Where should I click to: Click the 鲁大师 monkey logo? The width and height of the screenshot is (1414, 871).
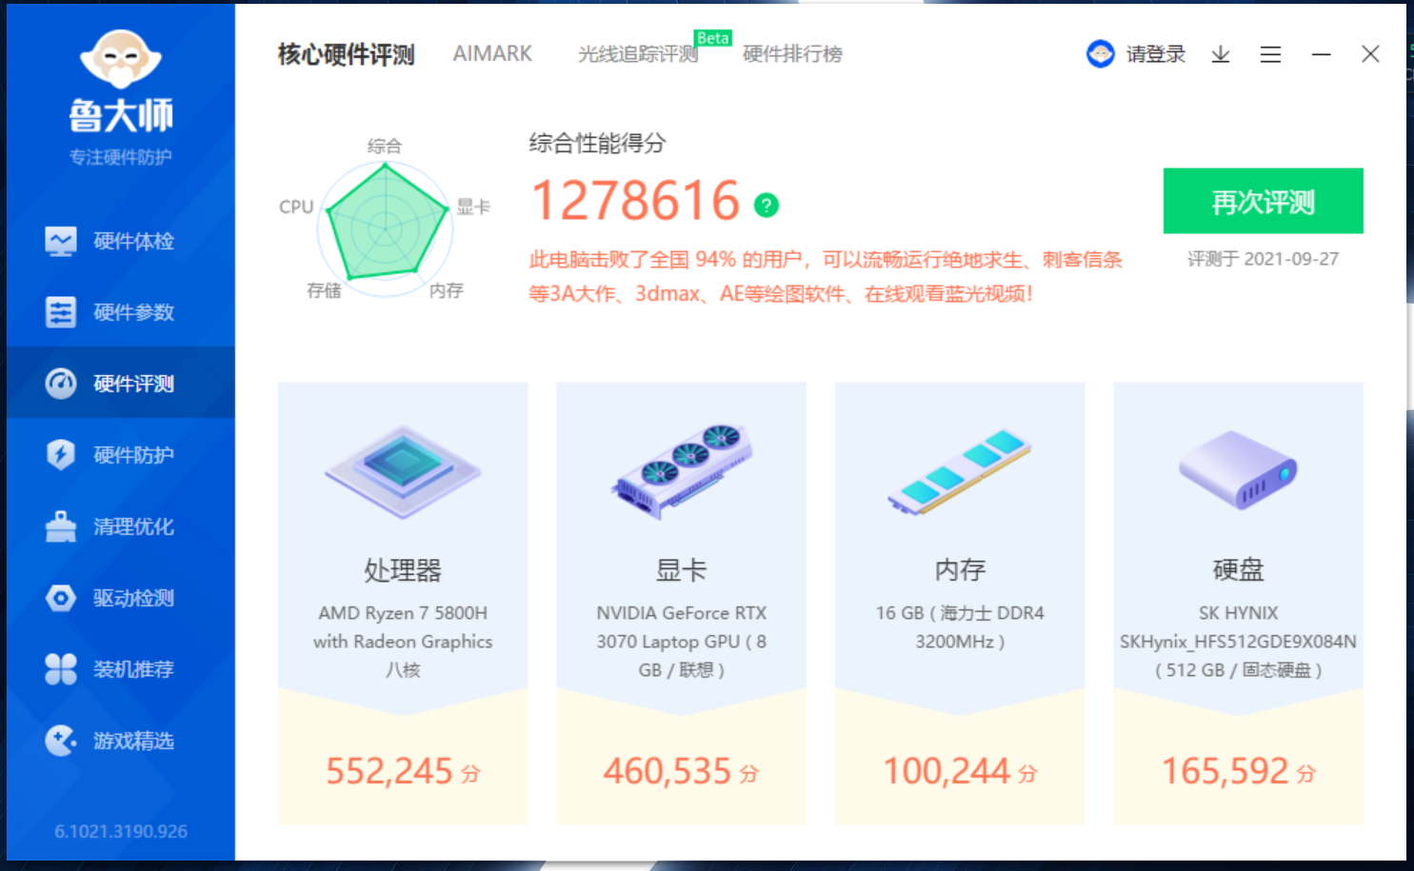121,60
